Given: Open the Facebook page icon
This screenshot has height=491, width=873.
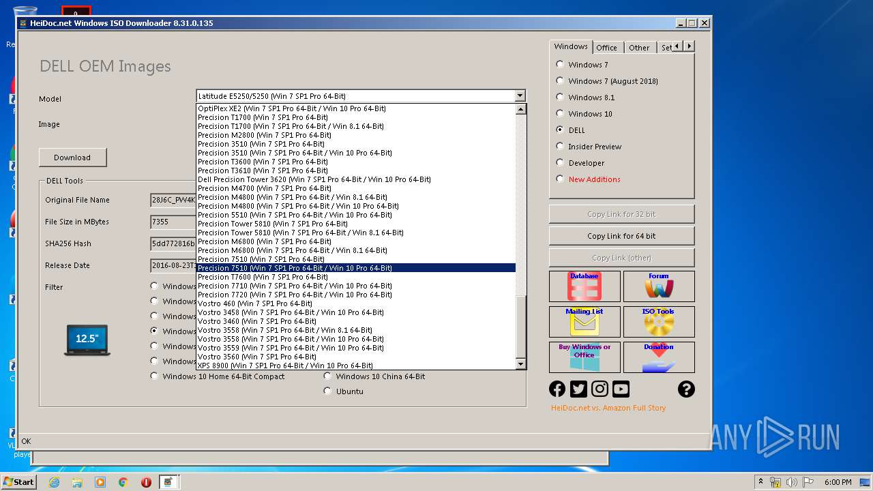Looking at the screenshot, I should click(x=557, y=389).
